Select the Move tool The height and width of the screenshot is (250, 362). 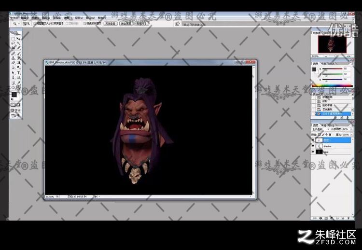(x=19, y=39)
